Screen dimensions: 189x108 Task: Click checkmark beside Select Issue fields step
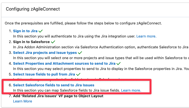coord(78,74)
